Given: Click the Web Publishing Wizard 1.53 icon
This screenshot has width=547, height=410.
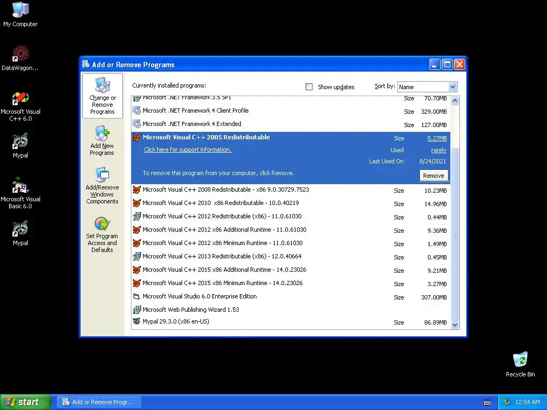Looking at the screenshot, I should coord(137,310).
